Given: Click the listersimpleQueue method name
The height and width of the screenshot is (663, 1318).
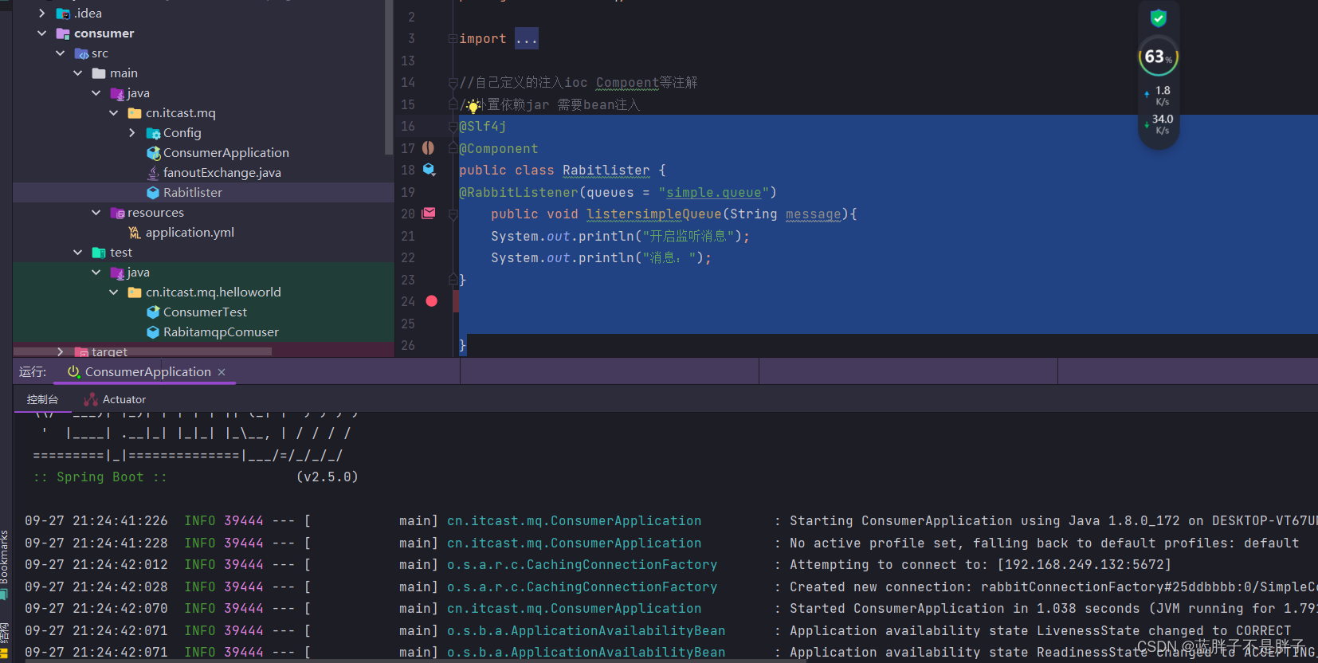Looking at the screenshot, I should pos(653,214).
